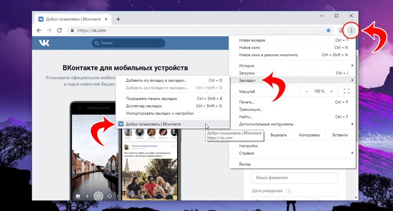Click the browser forward arrow

[x=49, y=30]
